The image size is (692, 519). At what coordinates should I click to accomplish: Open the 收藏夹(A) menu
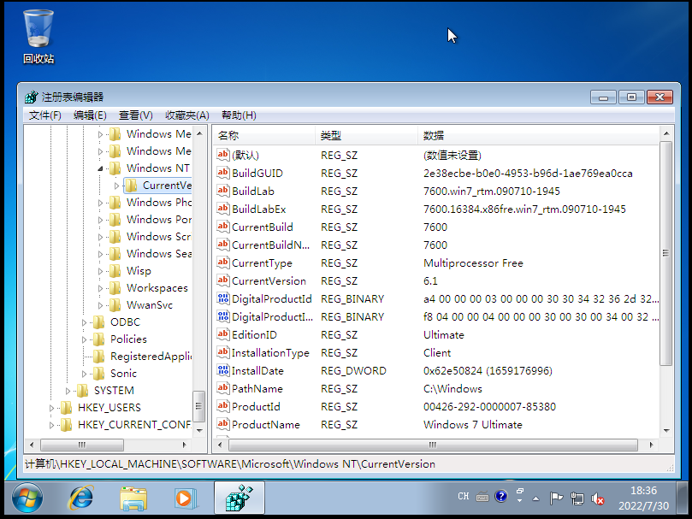tap(187, 115)
